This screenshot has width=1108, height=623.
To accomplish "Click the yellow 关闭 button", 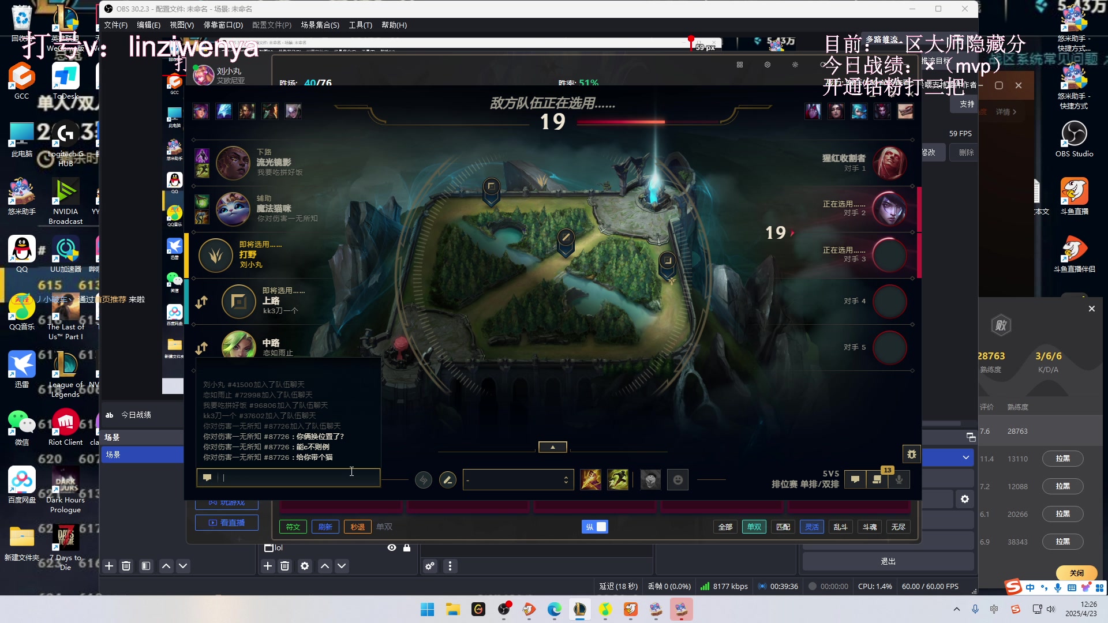I will click(1077, 573).
